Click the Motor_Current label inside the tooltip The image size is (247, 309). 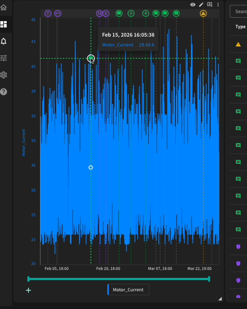tap(118, 45)
